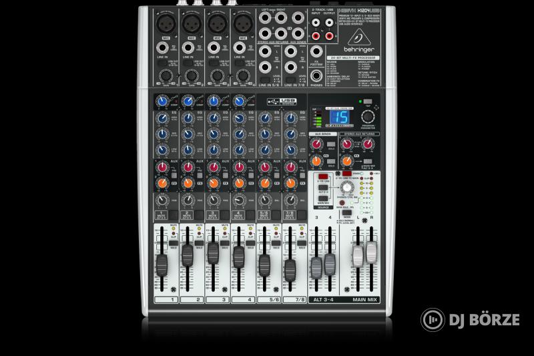Click the LINE IN 7/8 right jack
Viewport: 534px width, 356px height.
point(290,67)
